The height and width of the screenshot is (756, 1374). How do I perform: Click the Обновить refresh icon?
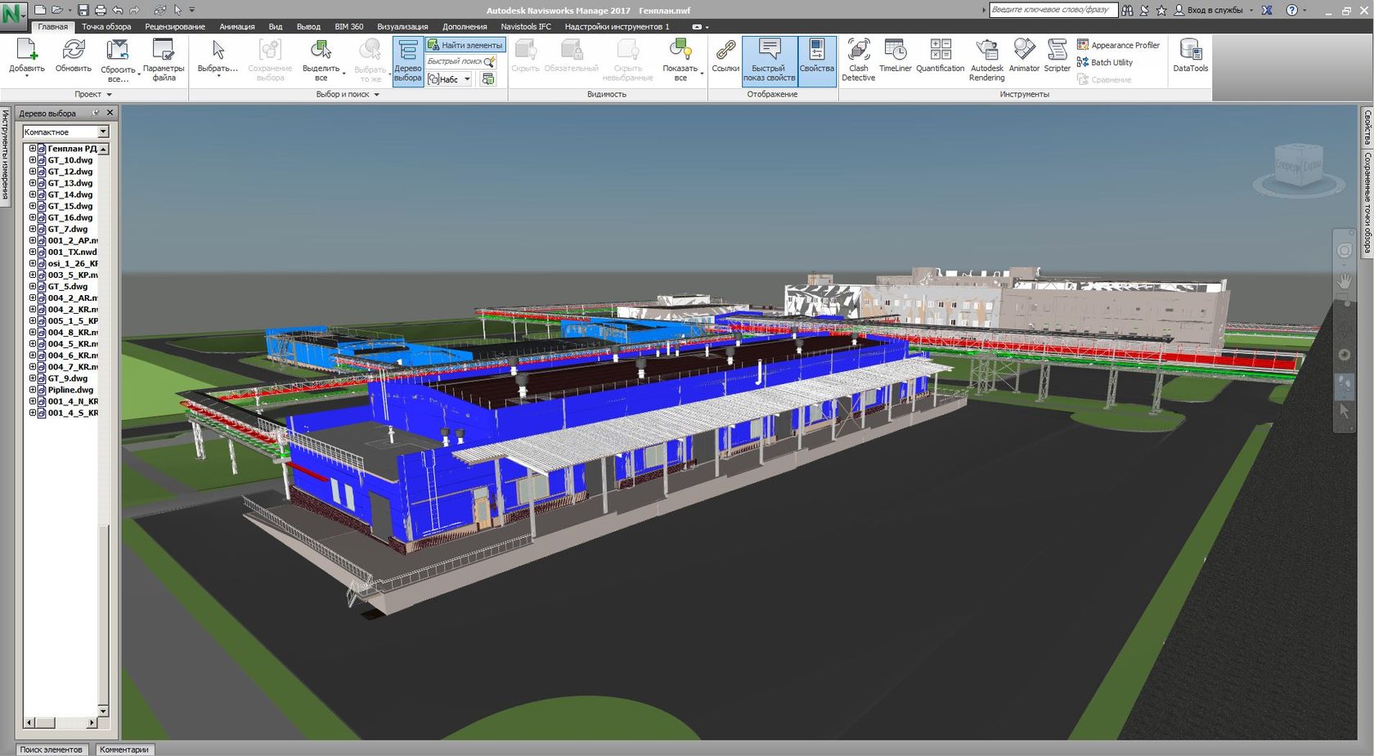point(74,51)
